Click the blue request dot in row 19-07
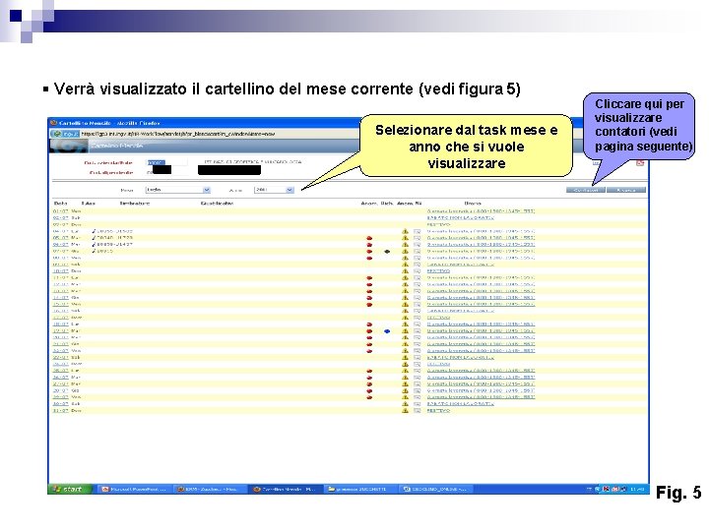 point(387,331)
